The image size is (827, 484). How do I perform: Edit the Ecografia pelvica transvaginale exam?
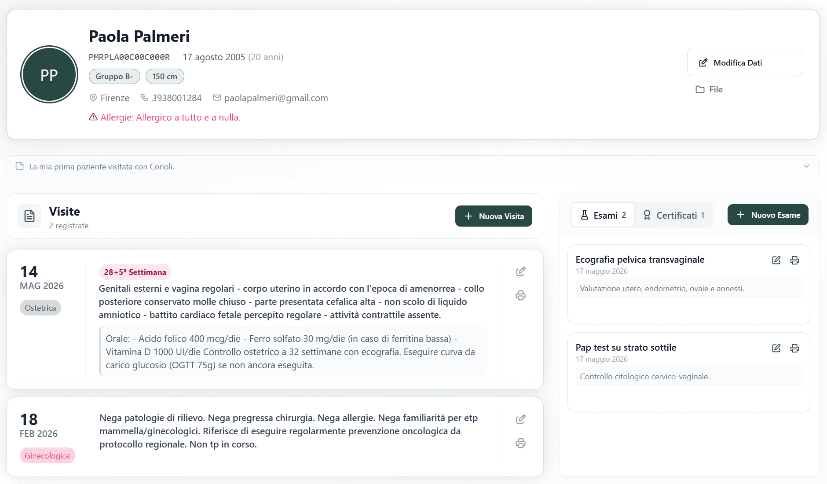tap(776, 260)
